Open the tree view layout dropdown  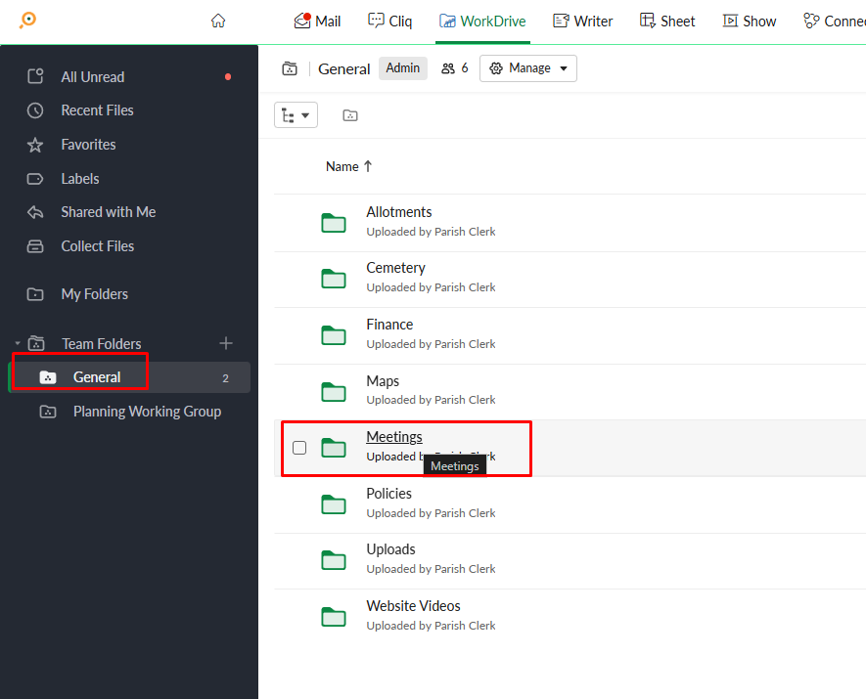pyautogui.click(x=296, y=115)
